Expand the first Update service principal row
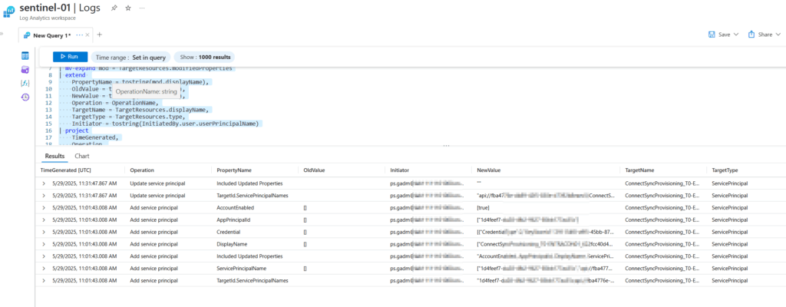786x307 pixels. tap(43, 183)
